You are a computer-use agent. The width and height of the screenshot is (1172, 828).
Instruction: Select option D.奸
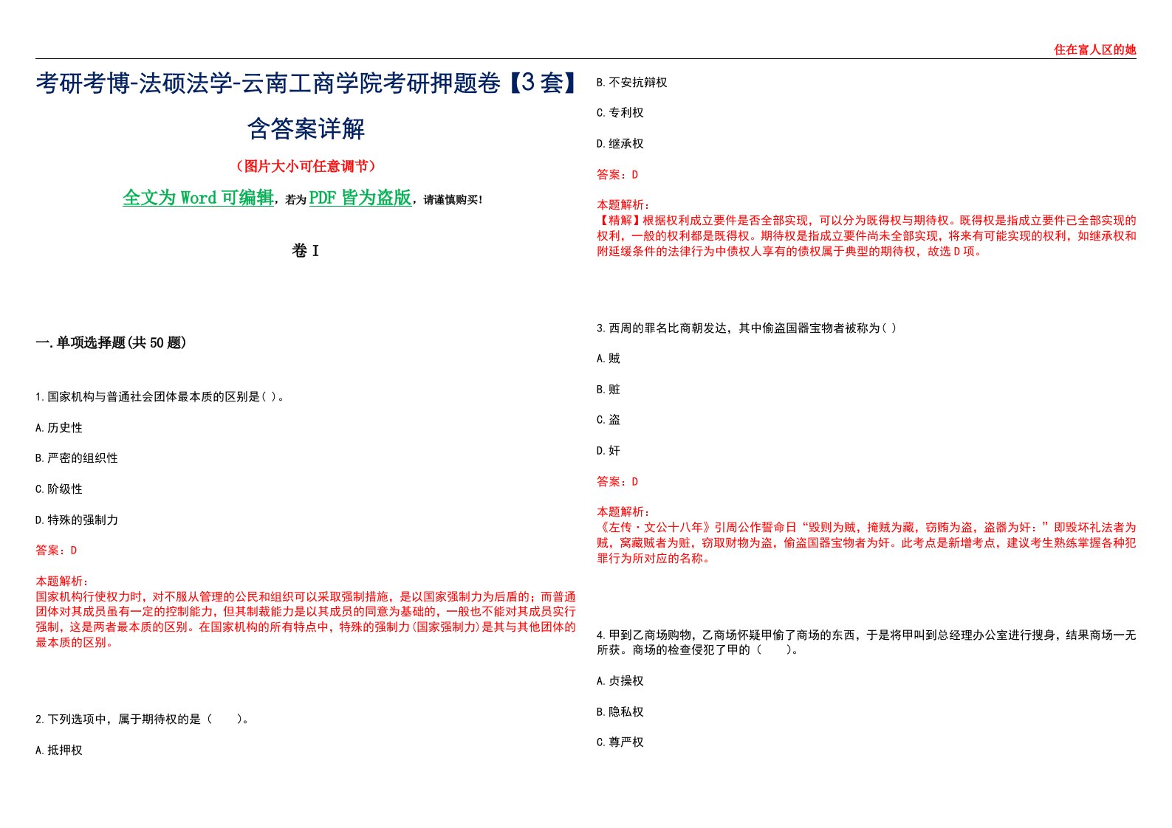pos(609,451)
